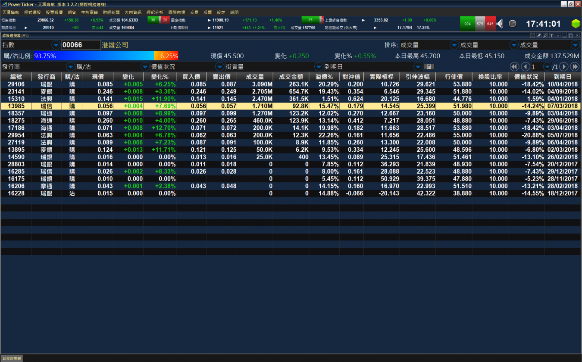Click the arrow next to 國企指數 11908.19
The width and height of the screenshot is (582, 362).
[x=210, y=20]
